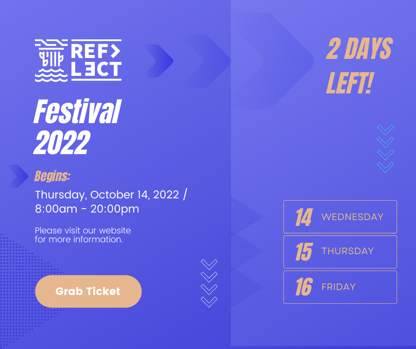416x349 pixels.
Task: Click the Begins label
Action: tap(52, 176)
